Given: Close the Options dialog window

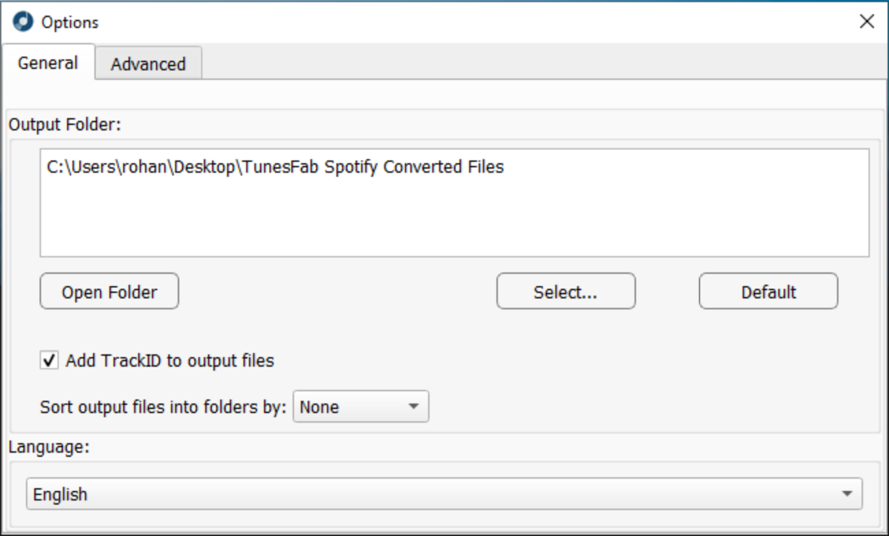Looking at the screenshot, I should tap(866, 22).
